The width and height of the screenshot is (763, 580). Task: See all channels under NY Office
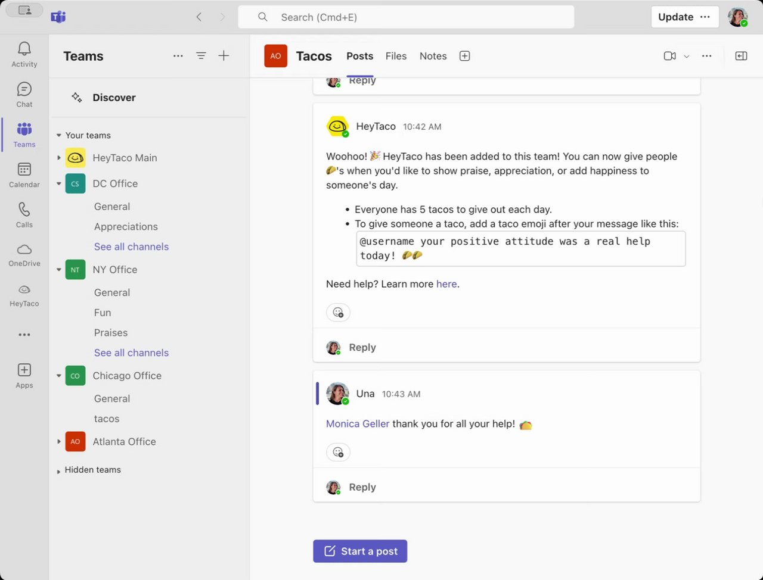point(131,353)
